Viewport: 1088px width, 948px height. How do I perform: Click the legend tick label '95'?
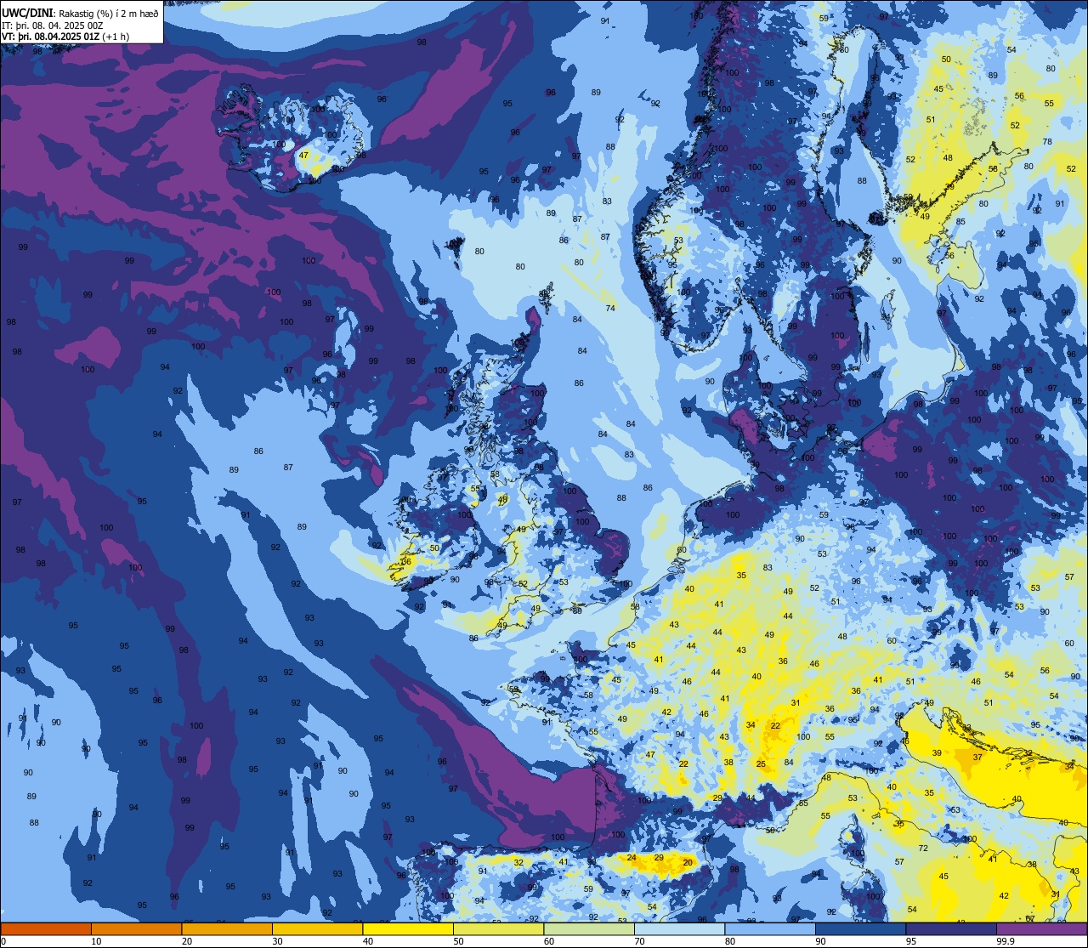pyautogui.click(x=911, y=941)
